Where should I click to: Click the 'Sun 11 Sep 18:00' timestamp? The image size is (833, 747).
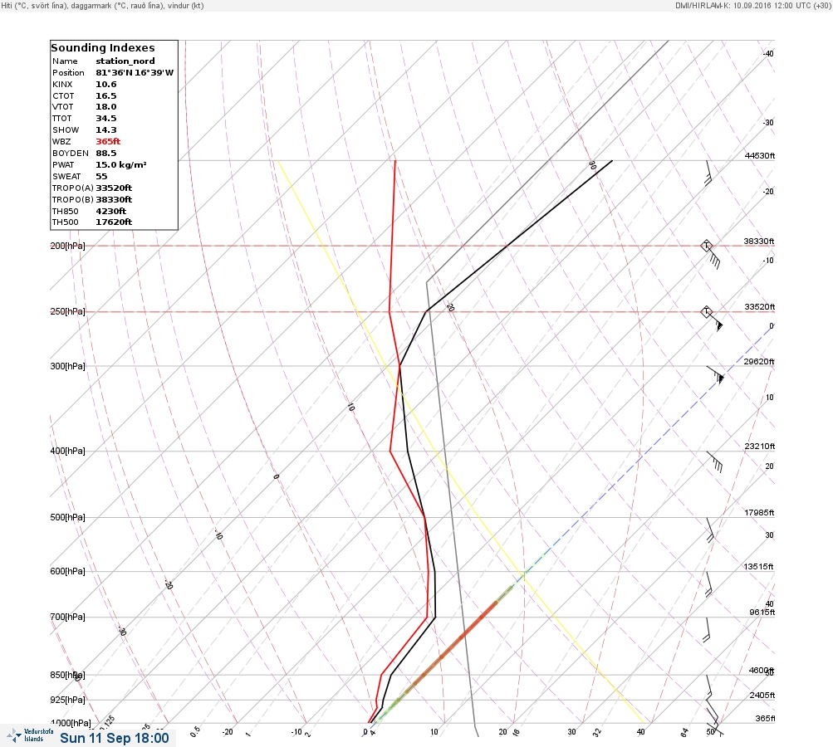115,738
